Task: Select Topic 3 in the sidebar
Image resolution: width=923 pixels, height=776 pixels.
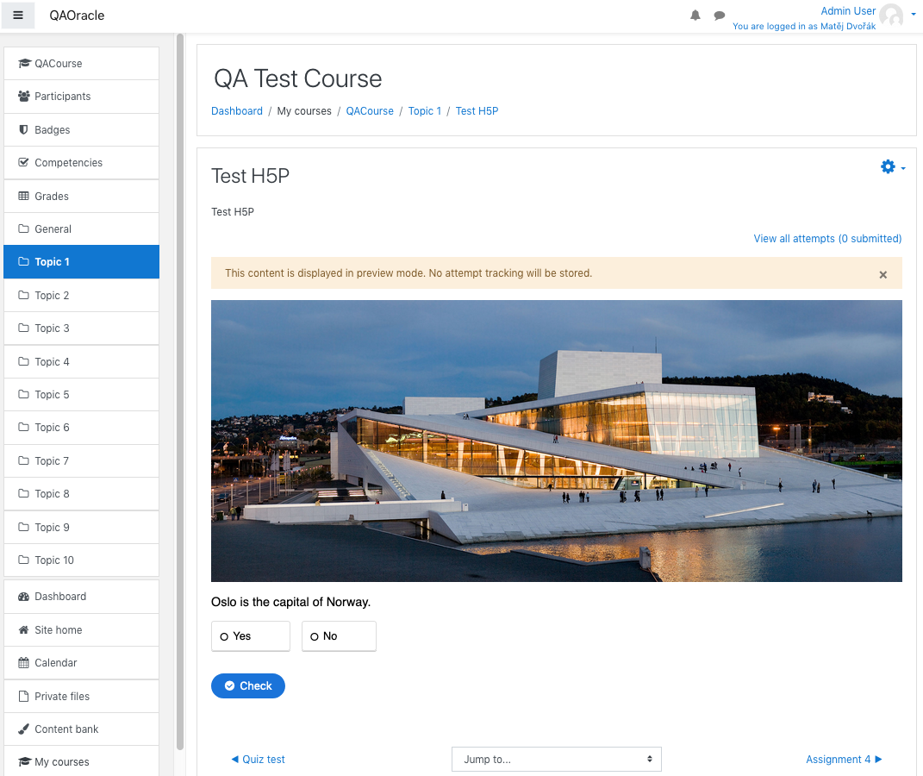Action: pos(81,329)
